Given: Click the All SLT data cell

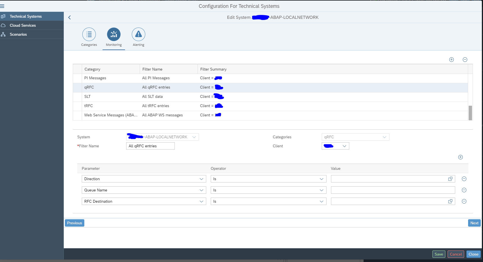Looking at the screenshot, I should click(152, 97).
